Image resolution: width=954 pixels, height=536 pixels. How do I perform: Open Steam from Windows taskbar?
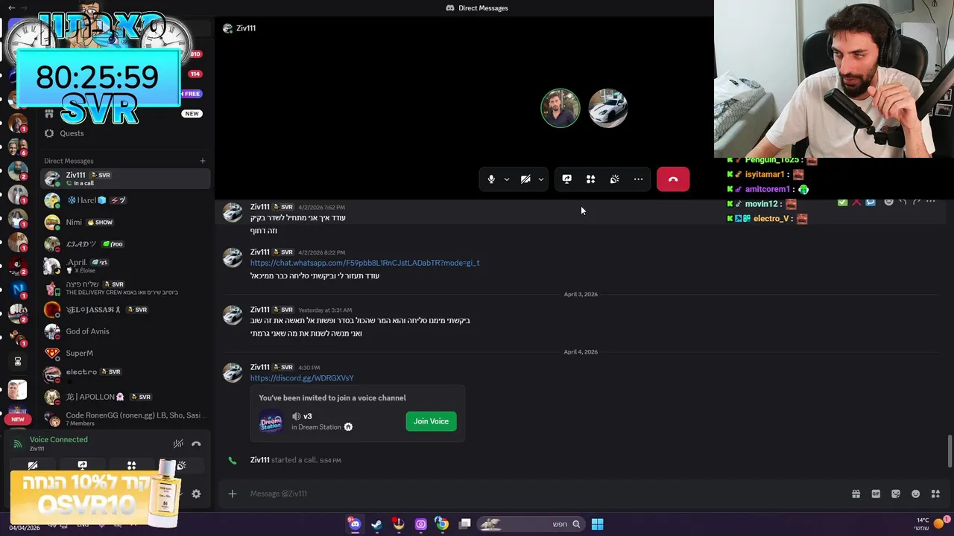tap(376, 524)
